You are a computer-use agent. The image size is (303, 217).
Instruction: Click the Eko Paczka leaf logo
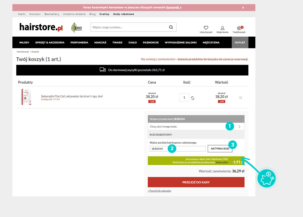[76, 28]
